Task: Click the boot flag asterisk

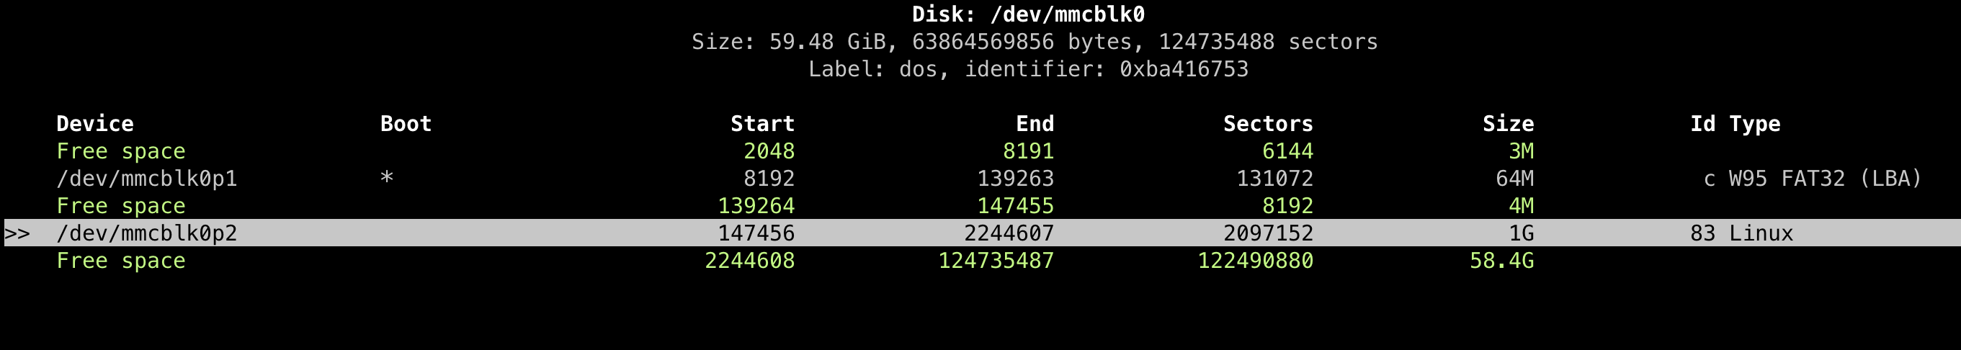Action: point(387,179)
